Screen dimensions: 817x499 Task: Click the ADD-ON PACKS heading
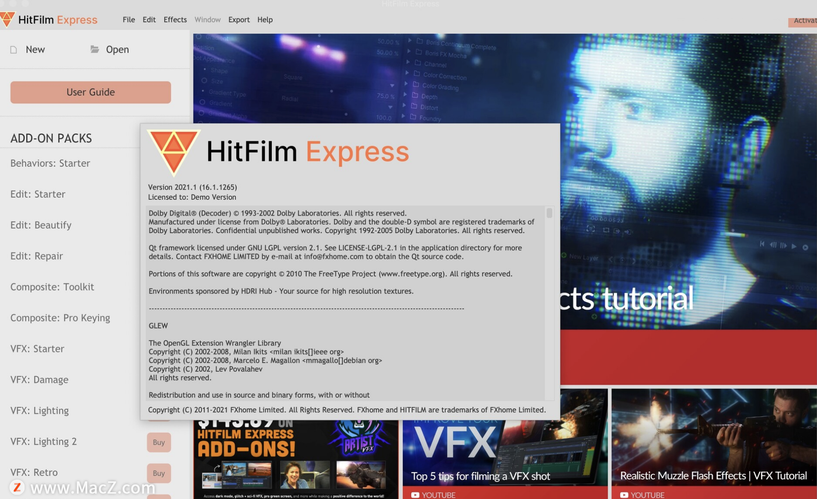[51, 138]
